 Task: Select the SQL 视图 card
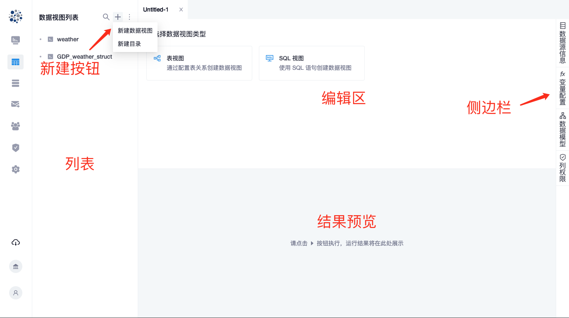tap(312, 63)
